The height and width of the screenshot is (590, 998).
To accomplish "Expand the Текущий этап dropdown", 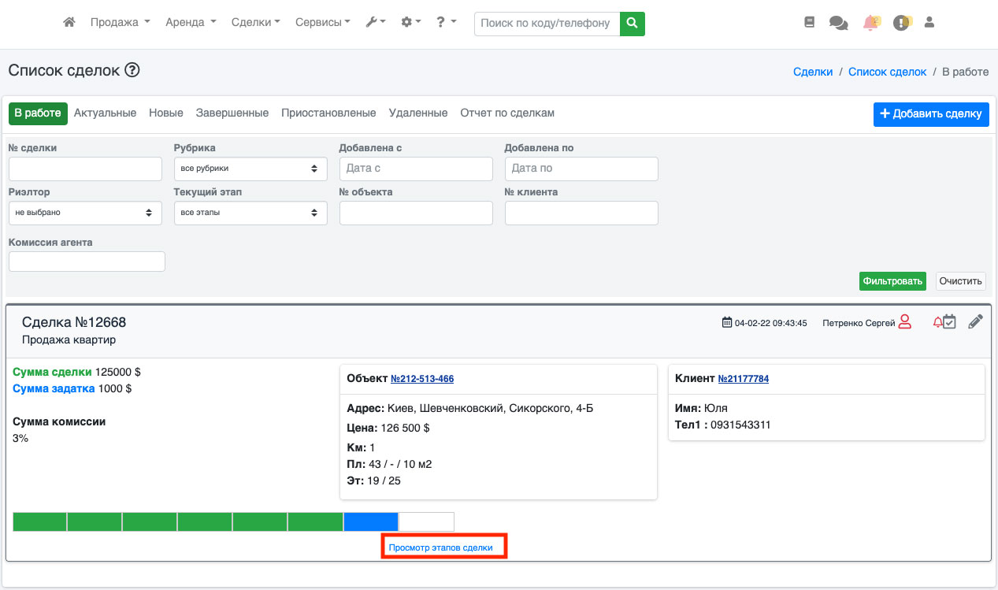I will (250, 213).
